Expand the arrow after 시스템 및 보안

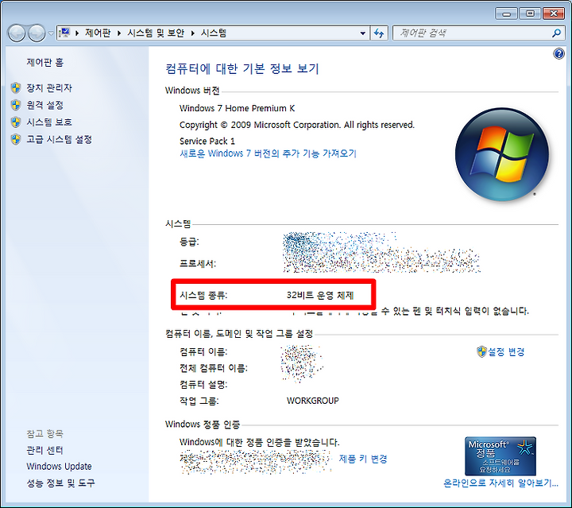point(192,33)
